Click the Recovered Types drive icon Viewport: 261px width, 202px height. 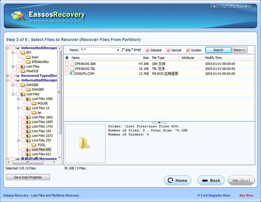pos(17,76)
